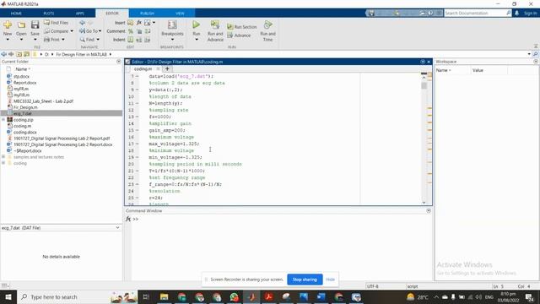
Task: Click the Save disk icon
Action: click(x=35, y=24)
